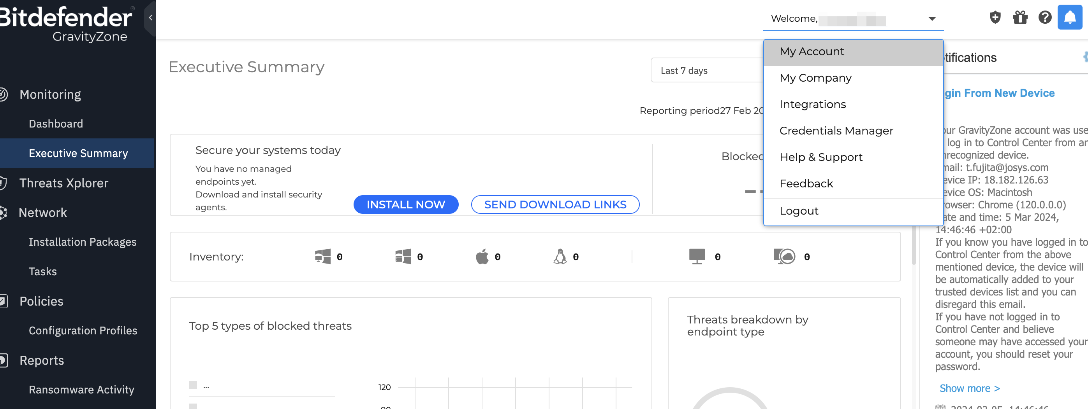Toggle the Welcome user dropdown arrow

click(x=932, y=19)
